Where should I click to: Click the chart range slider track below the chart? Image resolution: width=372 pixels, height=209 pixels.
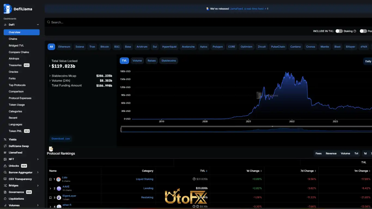pyautogui.click(x=246, y=130)
